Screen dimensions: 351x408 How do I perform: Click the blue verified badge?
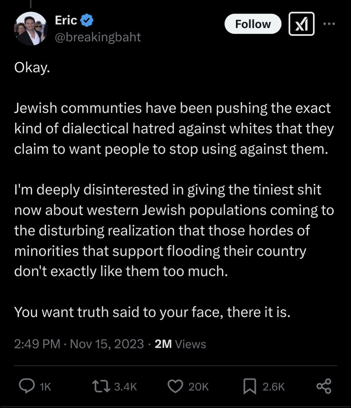(x=87, y=20)
